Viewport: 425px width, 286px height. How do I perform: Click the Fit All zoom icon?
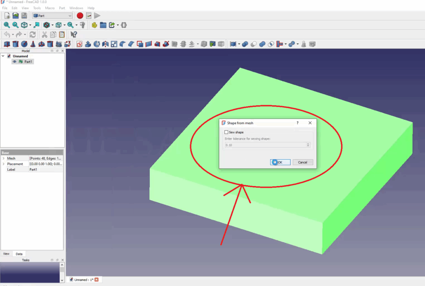tap(7, 25)
